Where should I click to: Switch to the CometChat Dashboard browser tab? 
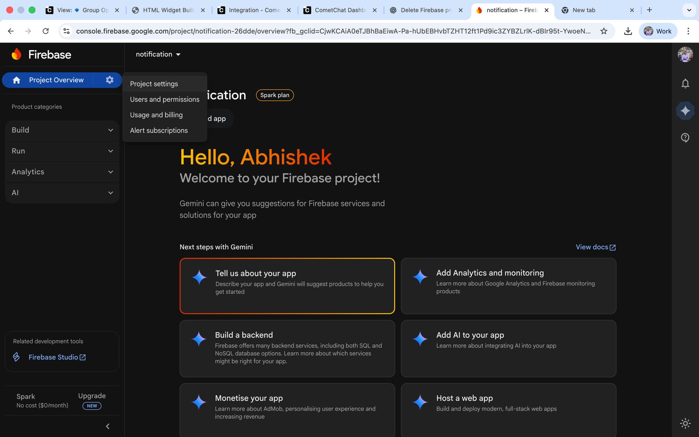pyautogui.click(x=339, y=10)
